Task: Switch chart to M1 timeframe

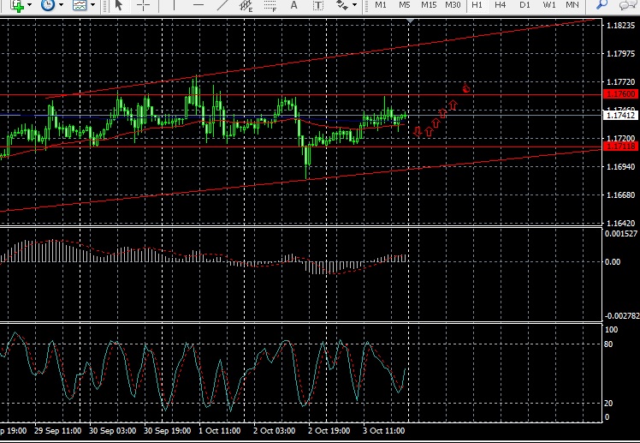Action: 381,5
